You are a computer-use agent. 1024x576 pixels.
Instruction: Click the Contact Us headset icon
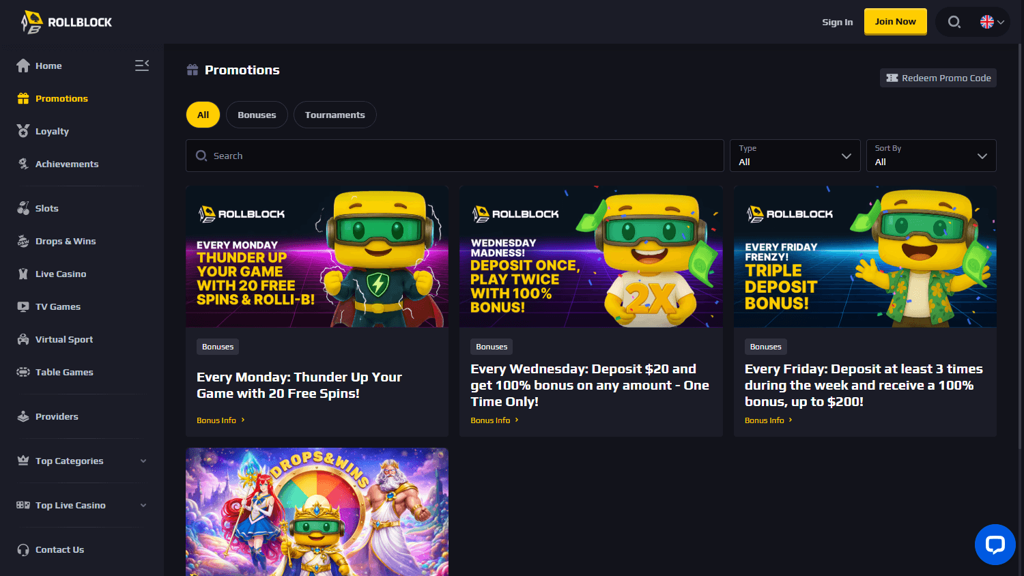[x=23, y=549]
